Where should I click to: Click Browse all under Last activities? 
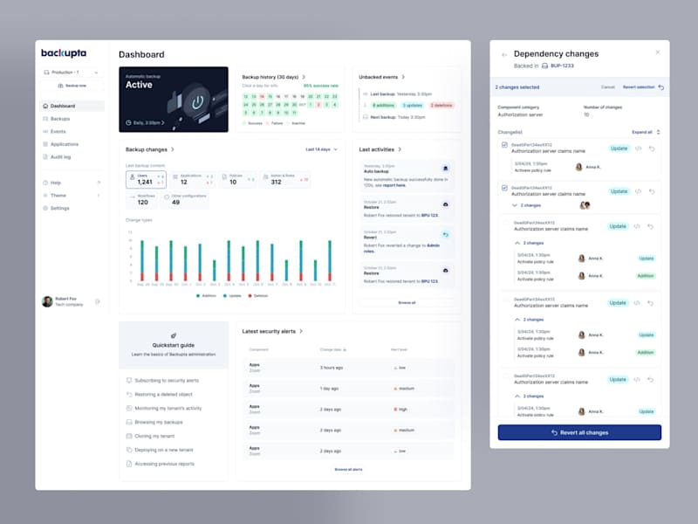point(407,302)
